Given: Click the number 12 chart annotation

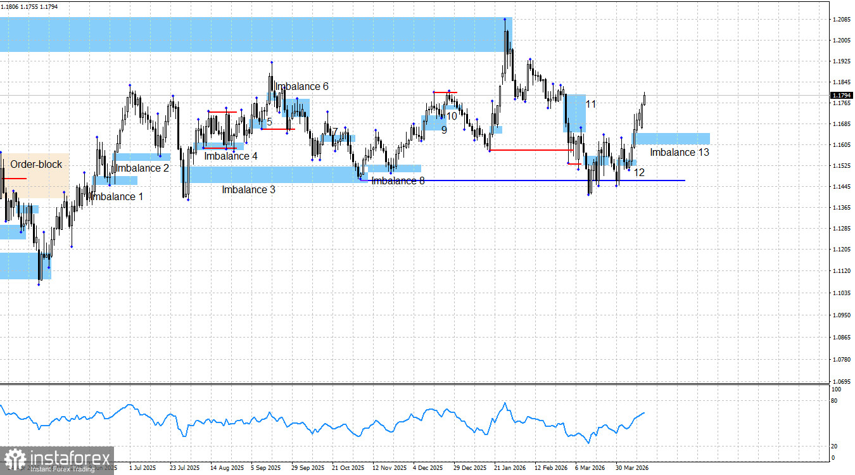Looking at the screenshot, I should pos(638,171).
